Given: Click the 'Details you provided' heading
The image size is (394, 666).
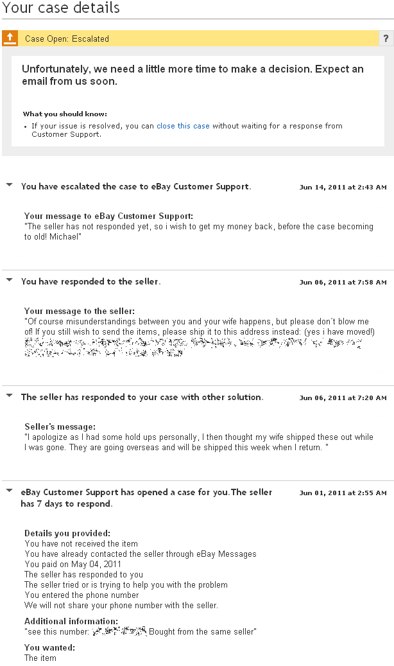Looking at the screenshot, I should click(58, 533).
